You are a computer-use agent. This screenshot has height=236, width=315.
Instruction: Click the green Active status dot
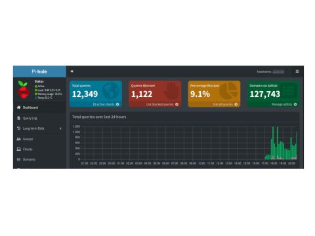(x=36, y=87)
